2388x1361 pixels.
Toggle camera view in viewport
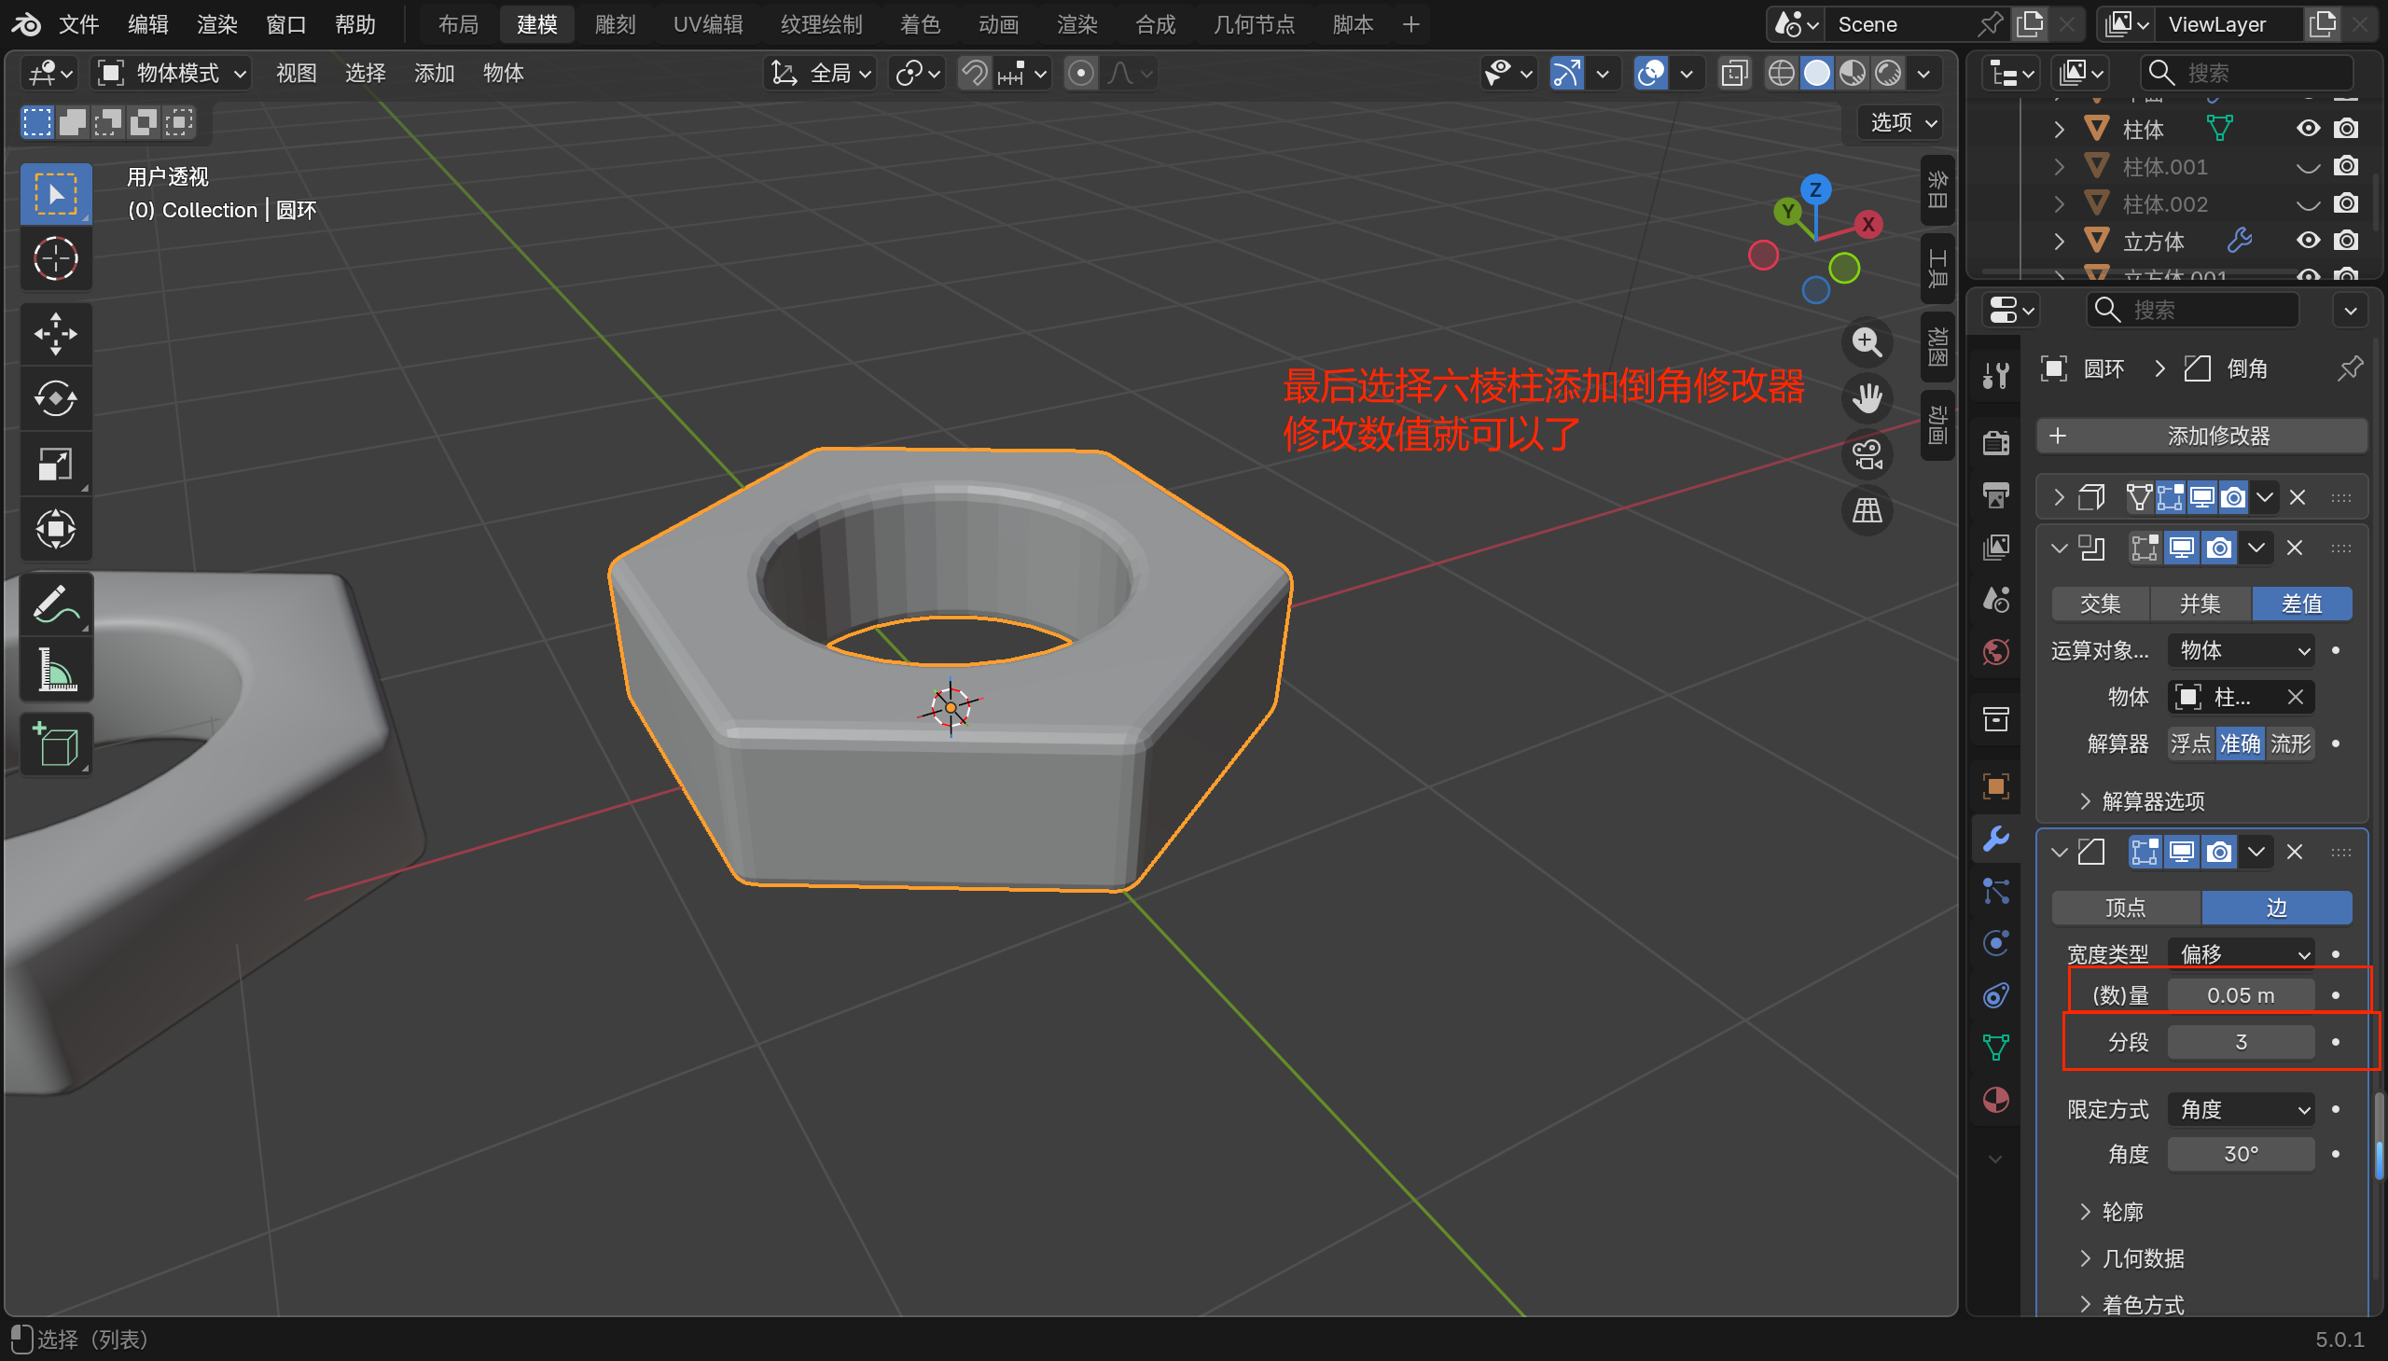1867,455
